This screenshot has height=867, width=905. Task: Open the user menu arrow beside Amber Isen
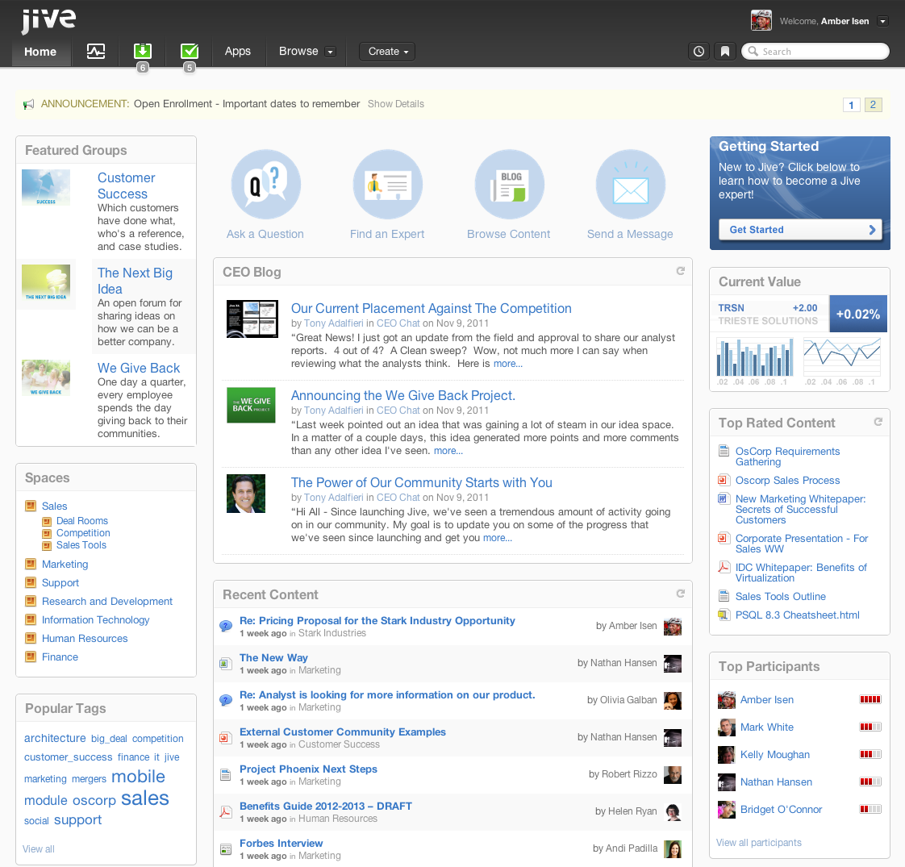coord(882,21)
